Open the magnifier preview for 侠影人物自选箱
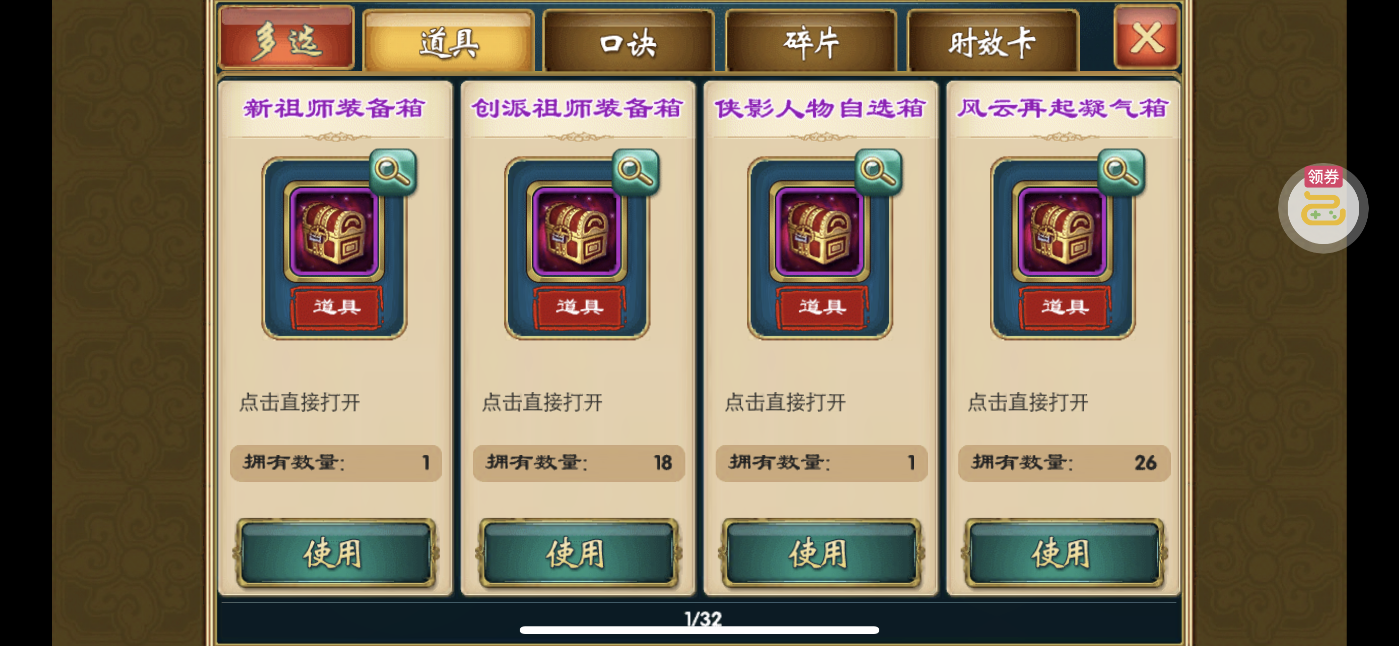Viewport: 1399px width, 646px height. 879,172
